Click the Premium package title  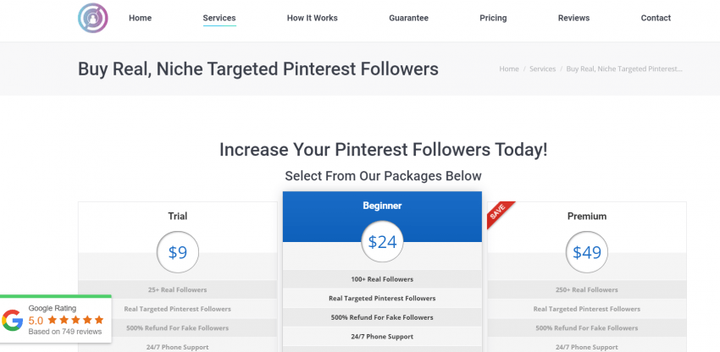587,216
